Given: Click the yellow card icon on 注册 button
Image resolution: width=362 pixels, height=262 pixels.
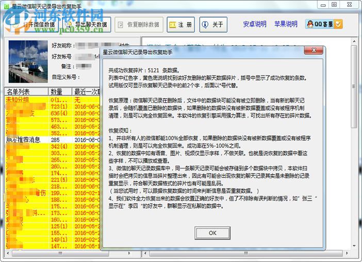Looking at the screenshot, I should point(172,25).
